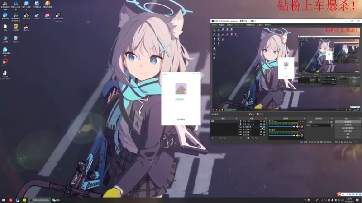
Task: Select the 此电脑 desktop icon
Action: tap(5, 39)
